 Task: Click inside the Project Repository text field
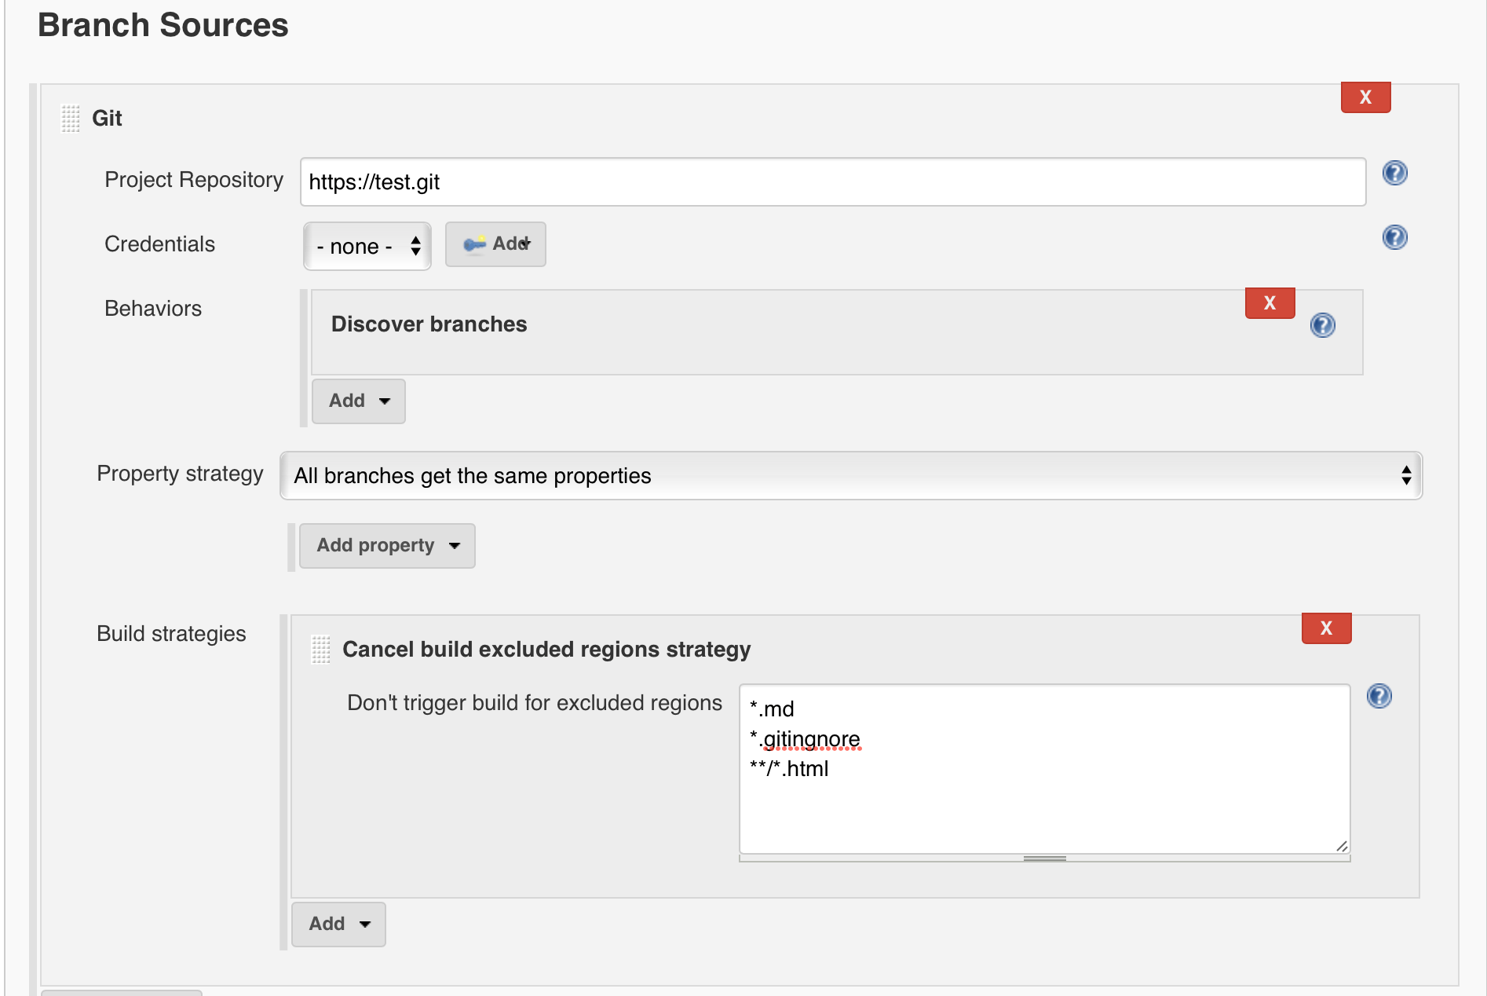[x=832, y=182]
